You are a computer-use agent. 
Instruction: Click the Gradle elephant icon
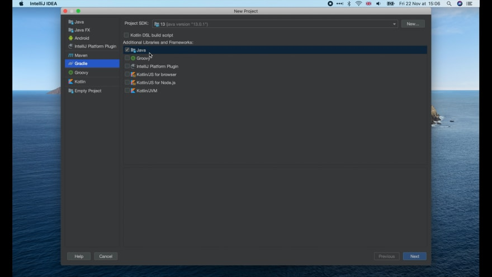click(x=71, y=63)
